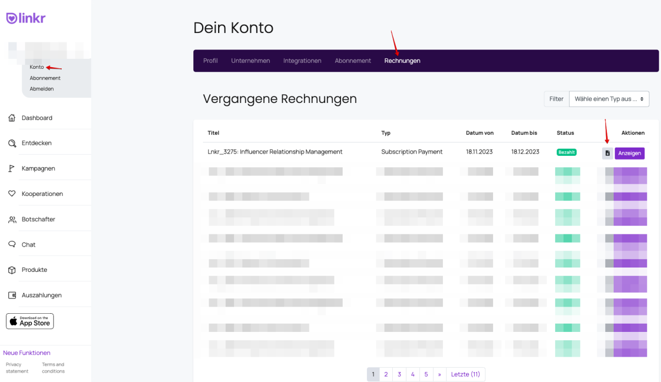The image size is (661, 382).
Task: Go to the last page, Letzte (11)
Action: tap(465, 374)
